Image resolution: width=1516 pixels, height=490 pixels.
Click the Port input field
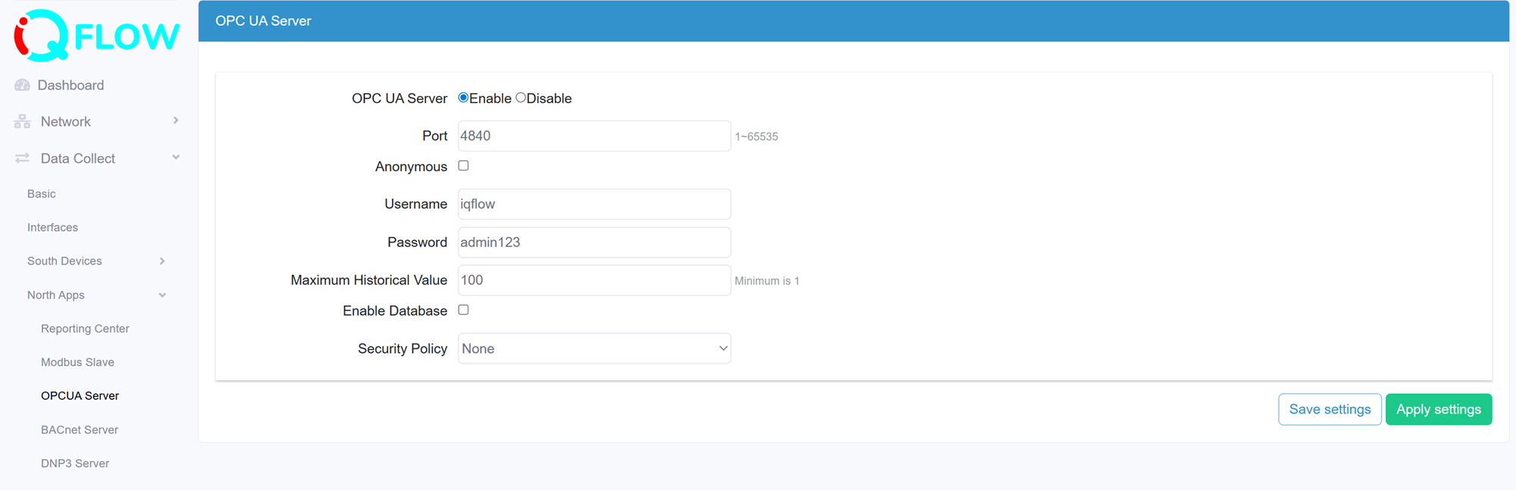594,136
